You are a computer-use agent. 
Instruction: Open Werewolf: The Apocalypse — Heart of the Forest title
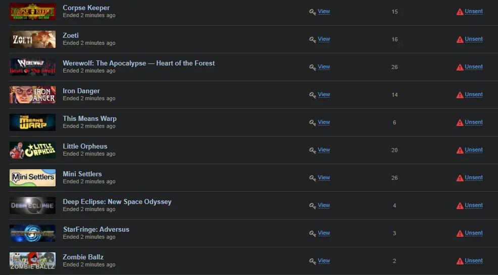(x=139, y=63)
